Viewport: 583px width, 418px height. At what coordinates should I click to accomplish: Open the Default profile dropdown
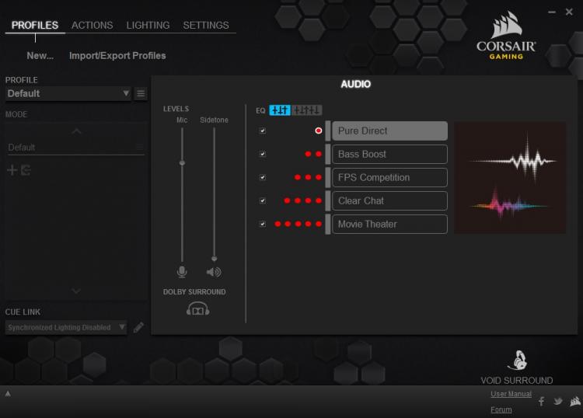tap(68, 94)
